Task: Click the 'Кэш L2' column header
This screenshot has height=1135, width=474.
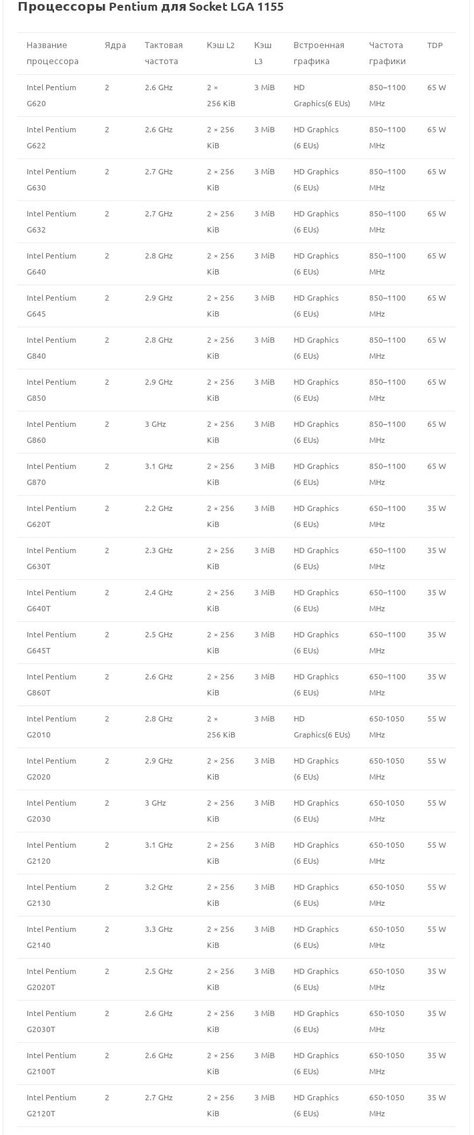Action: [x=220, y=45]
